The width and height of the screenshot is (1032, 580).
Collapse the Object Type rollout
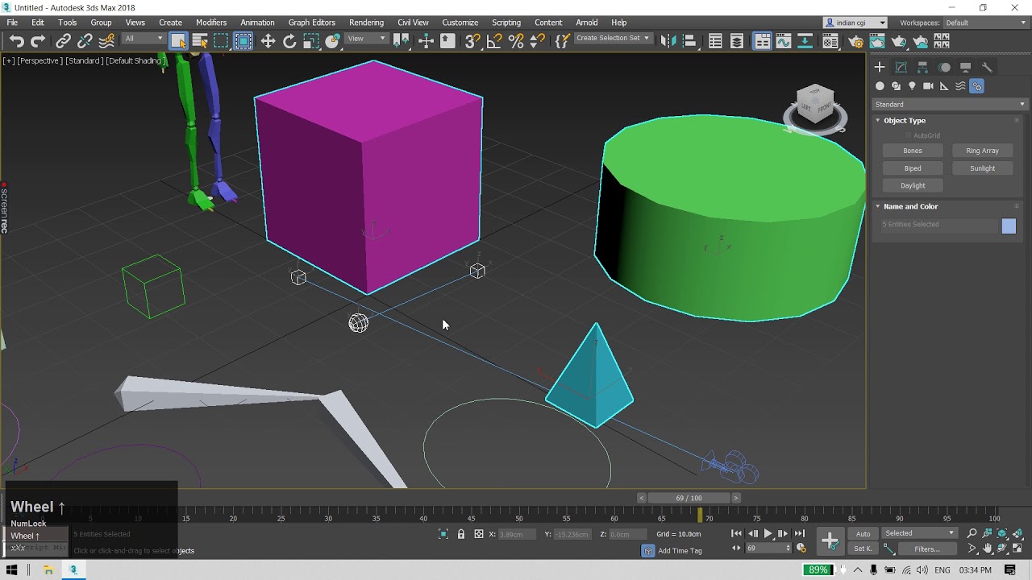click(x=904, y=120)
